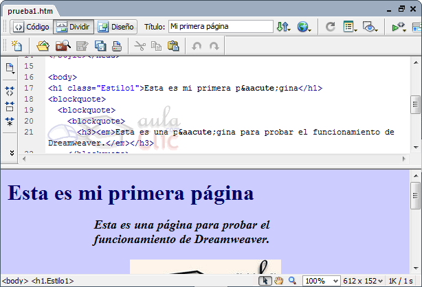Image resolution: width=422 pixels, height=287 pixels.
Task: Open the file management dropdown
Action: pyautogui.click(x=283, y=27)
